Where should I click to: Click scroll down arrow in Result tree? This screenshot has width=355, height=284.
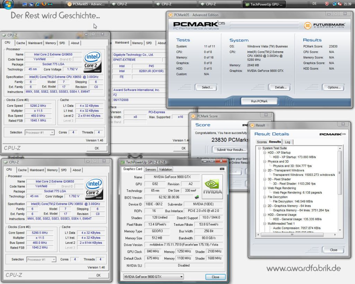(340, 230)
